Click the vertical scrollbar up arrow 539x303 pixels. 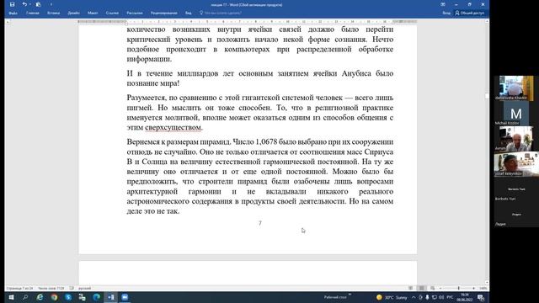(x=487, y=21)
